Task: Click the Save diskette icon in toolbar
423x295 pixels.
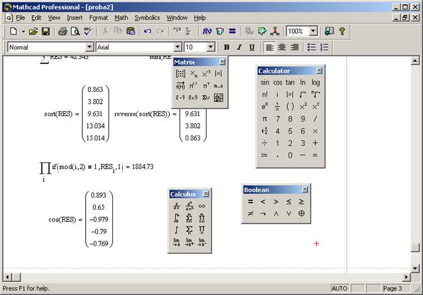Action: tap(46, 32)
